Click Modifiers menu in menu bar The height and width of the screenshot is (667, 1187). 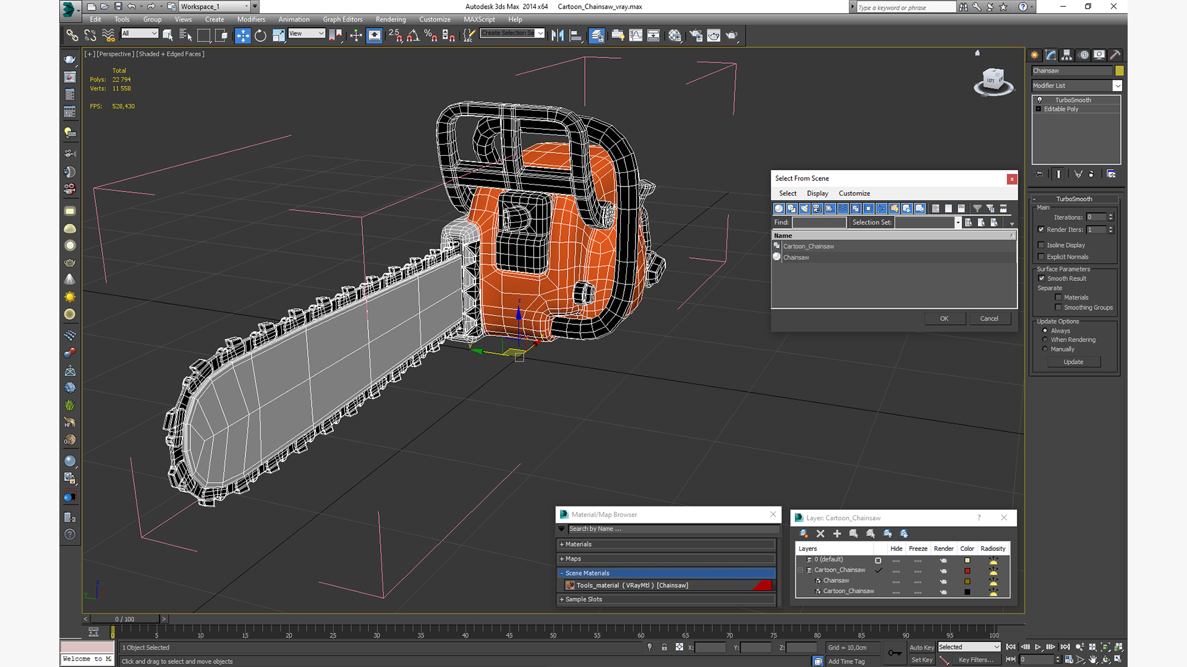tap(250, 20)
